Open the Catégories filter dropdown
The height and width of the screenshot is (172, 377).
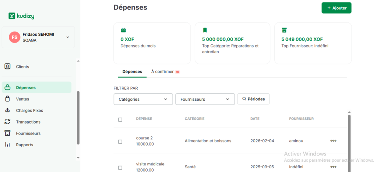tap(143, 99)
